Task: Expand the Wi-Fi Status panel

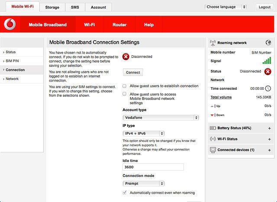Action: click(x=269, y=139)
